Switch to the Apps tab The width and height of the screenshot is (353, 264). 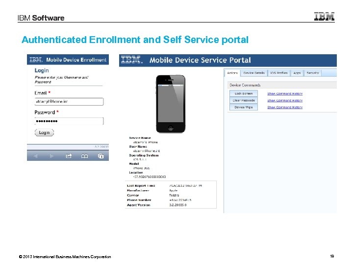297,73
